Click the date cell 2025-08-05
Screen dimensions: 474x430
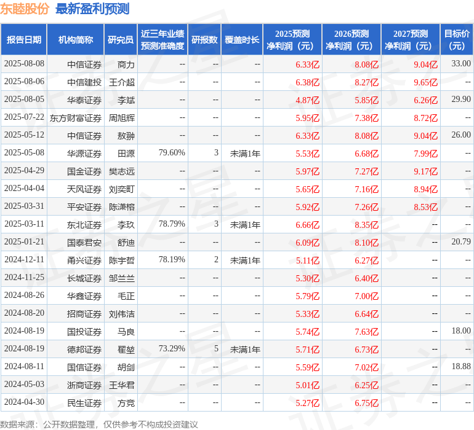pyautogui.click(x=24, y=100)
